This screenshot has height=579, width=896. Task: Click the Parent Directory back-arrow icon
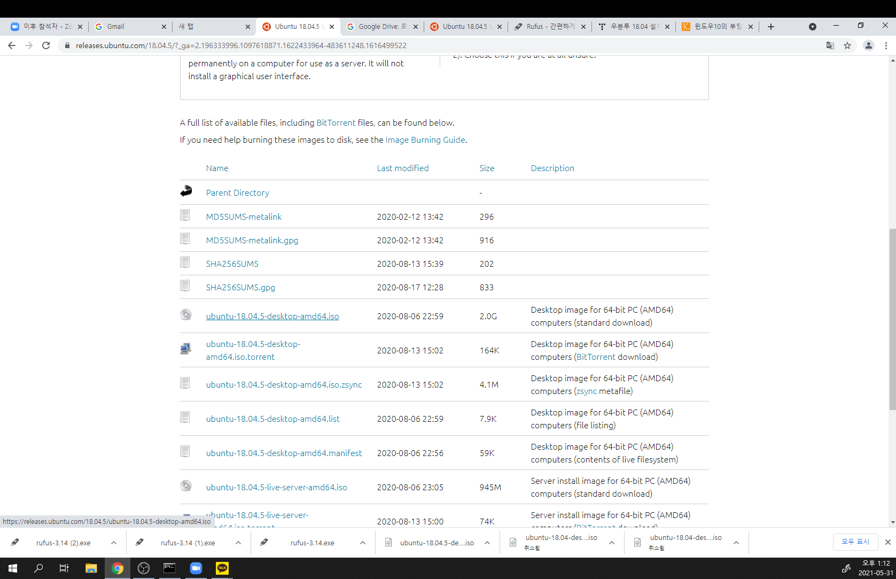click(186, 191)
